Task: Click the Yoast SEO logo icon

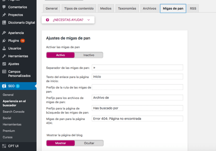Action: click(x=4, y=86)
